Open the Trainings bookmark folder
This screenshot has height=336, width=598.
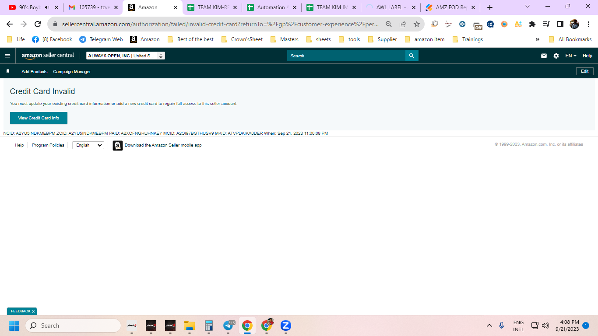(x=468, y=39)
